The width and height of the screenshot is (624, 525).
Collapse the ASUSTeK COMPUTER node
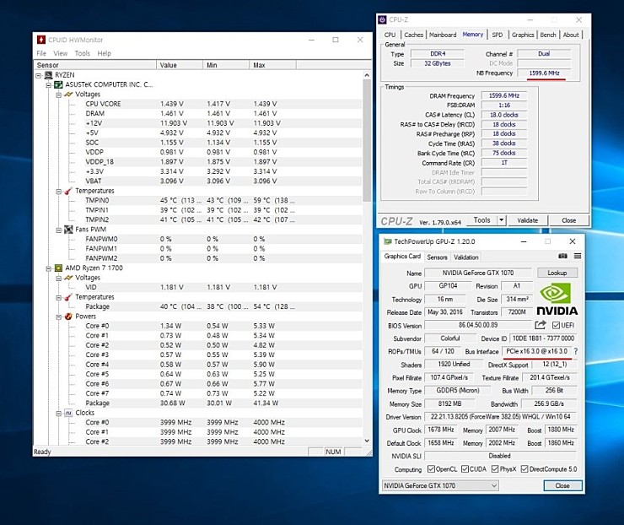click(x=49, y=85)
